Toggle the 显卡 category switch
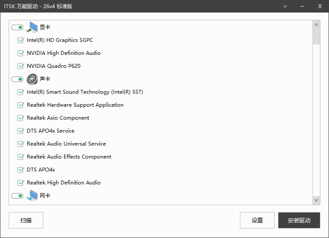 (17, 28)
